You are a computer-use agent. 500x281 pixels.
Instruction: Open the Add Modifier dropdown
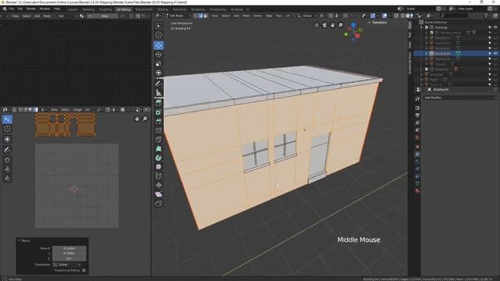460,98
